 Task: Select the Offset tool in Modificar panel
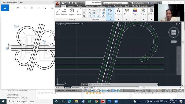(103, 16)
